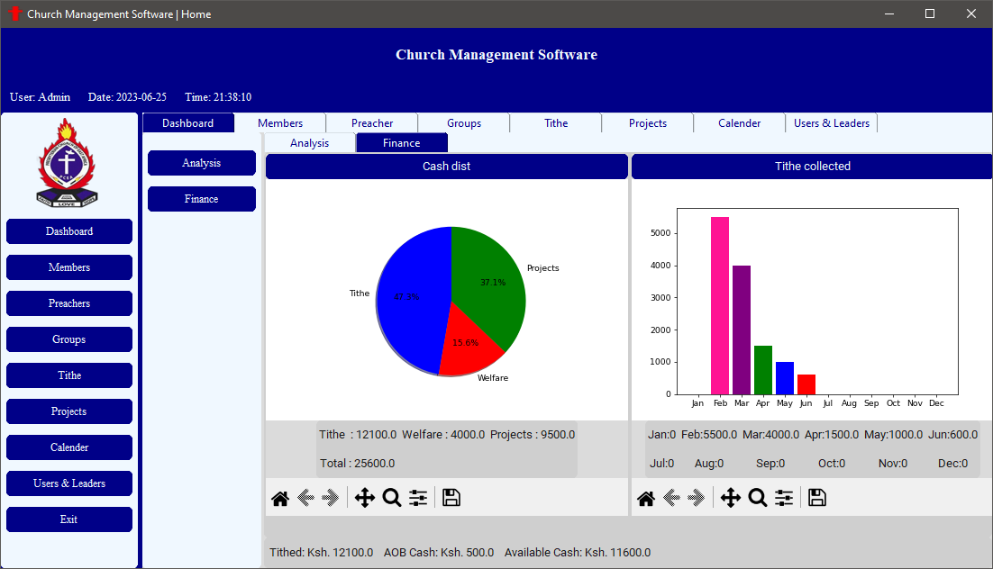Screen dimensions: 993x569
Task: Open subplot settings under Tithe collected chart
Action: 784,498
